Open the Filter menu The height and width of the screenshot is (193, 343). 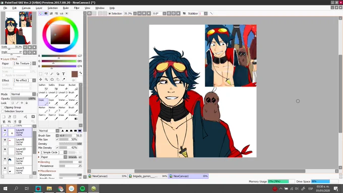click(77, 8)
